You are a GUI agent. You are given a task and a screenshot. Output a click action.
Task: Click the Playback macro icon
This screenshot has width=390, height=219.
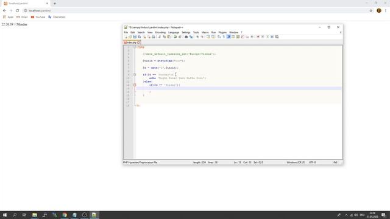pyautogui.click(x=268, y=36)
